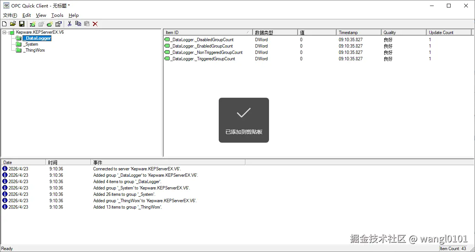
Task: Click info icon of 'Added 26 items' event
Action: pyautogui.click(x=5, y=194)
